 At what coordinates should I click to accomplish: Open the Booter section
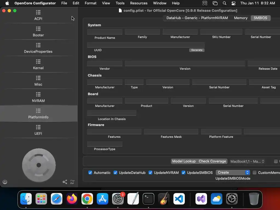pyautogui.click(x=38, y=32)
